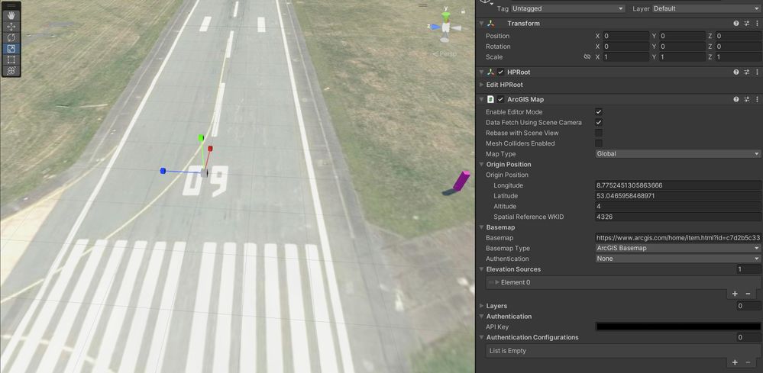This screenshot has height=373, width=763.
Task: Click the Spatial Reference WKID field
Action: (678, 217)
